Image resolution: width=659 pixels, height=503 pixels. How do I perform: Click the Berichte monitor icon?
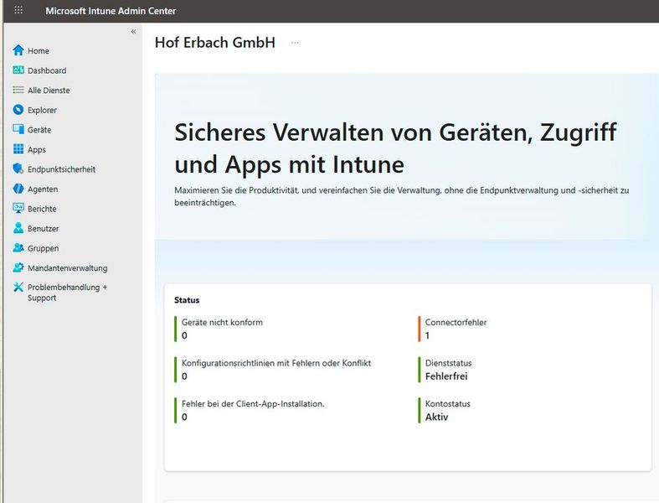18,209
